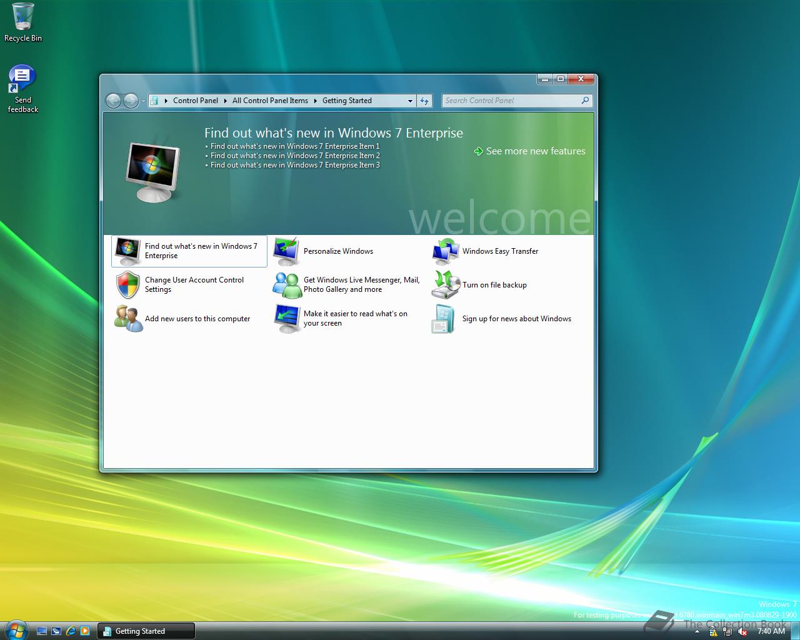Launch Internet Explorer from Quick Launch
The height and width of the screenshot is (640, 800).
point(71,631)
